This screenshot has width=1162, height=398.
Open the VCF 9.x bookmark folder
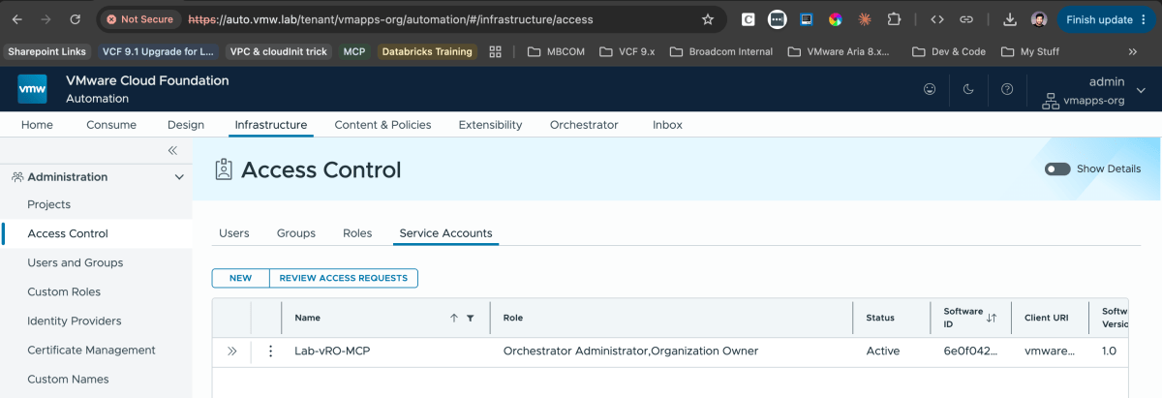click(629, 51)
